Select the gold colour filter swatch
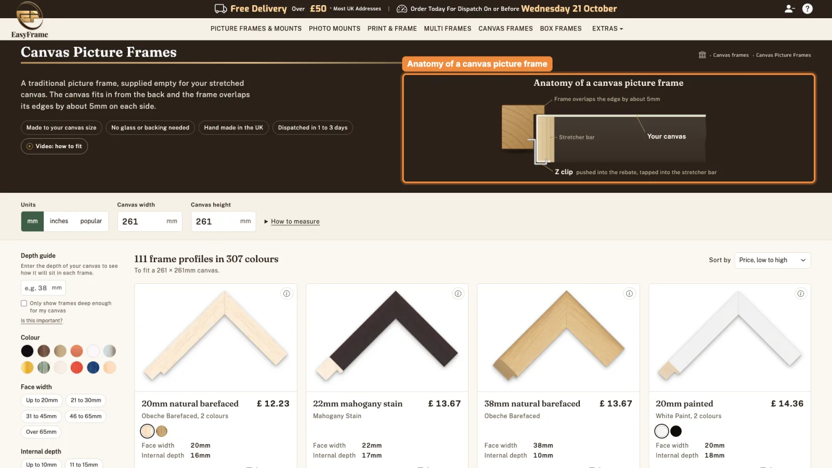This screenshot has width=832, height=468. (x=27, y=368)
